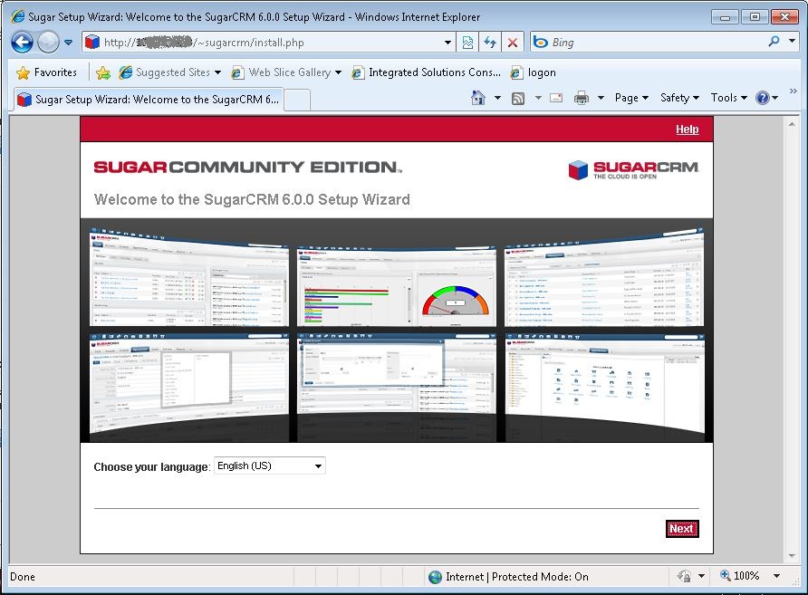Maximize the Internet Explorer window

click(x=755, y=17)
